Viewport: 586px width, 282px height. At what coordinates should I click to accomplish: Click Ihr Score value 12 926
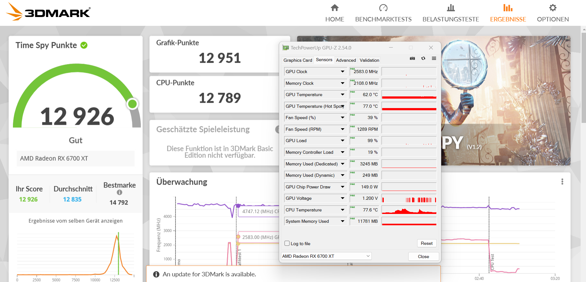click(28, 199)
